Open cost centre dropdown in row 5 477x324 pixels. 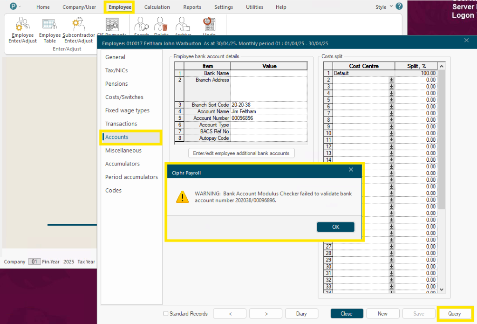(391, 100)
